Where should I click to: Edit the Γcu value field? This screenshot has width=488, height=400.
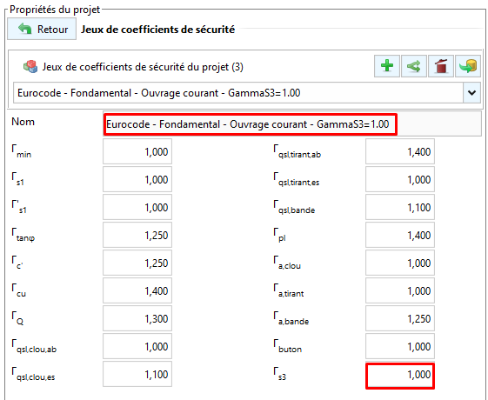[x=137, y=290]
